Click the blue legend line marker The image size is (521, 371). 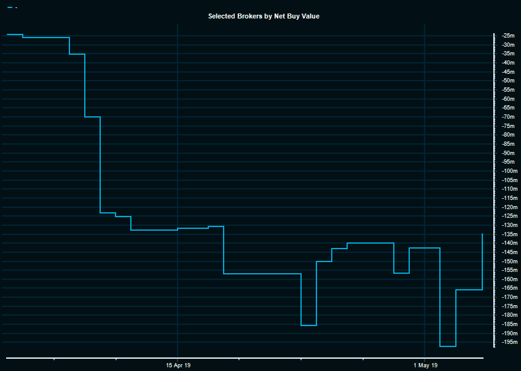pyautogui.click(x=10, y=7)
